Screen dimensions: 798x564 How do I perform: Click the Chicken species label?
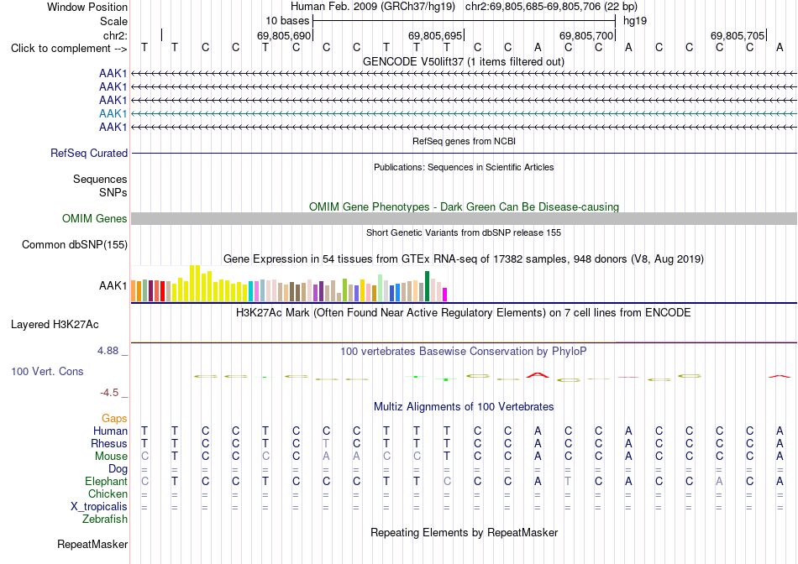[108, 493]
